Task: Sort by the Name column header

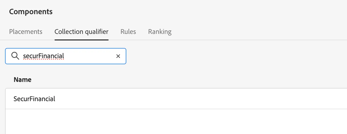Action: [22, 80]
